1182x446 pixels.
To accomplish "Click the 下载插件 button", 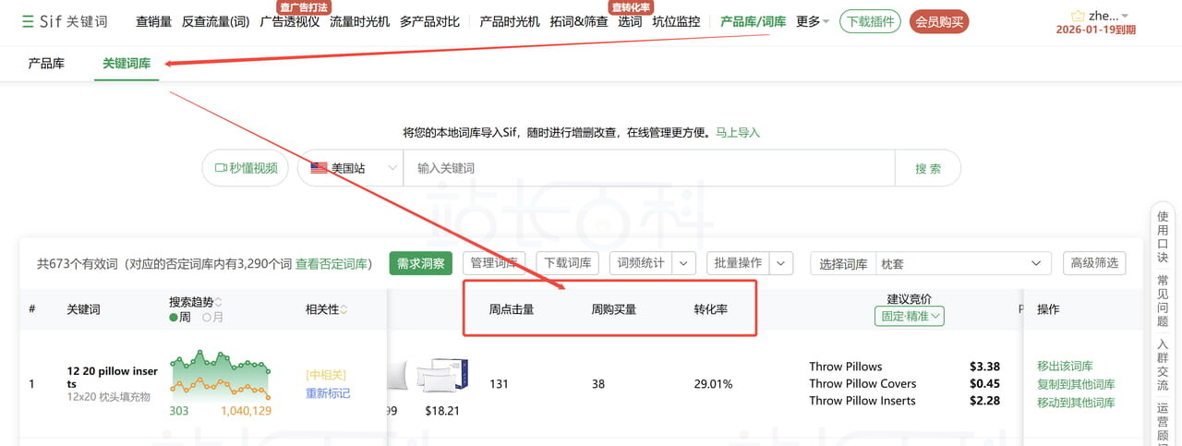I will tap(870, 21).
